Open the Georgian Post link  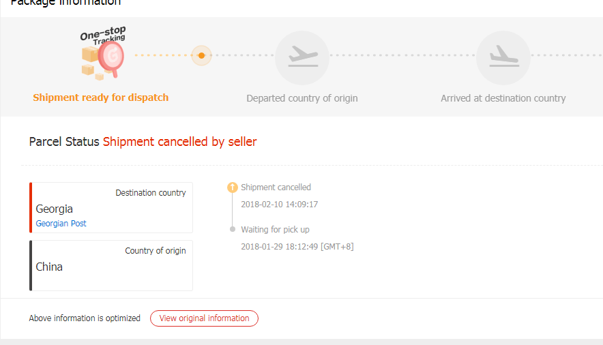pyautogui.click(x=61, y=224)
